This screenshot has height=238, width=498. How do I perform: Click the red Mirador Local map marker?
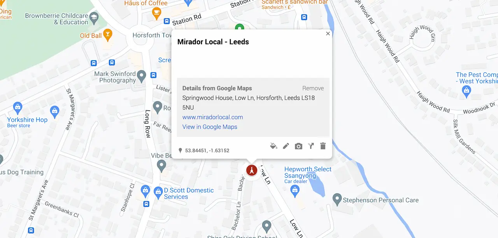click(x=252, y=170)
